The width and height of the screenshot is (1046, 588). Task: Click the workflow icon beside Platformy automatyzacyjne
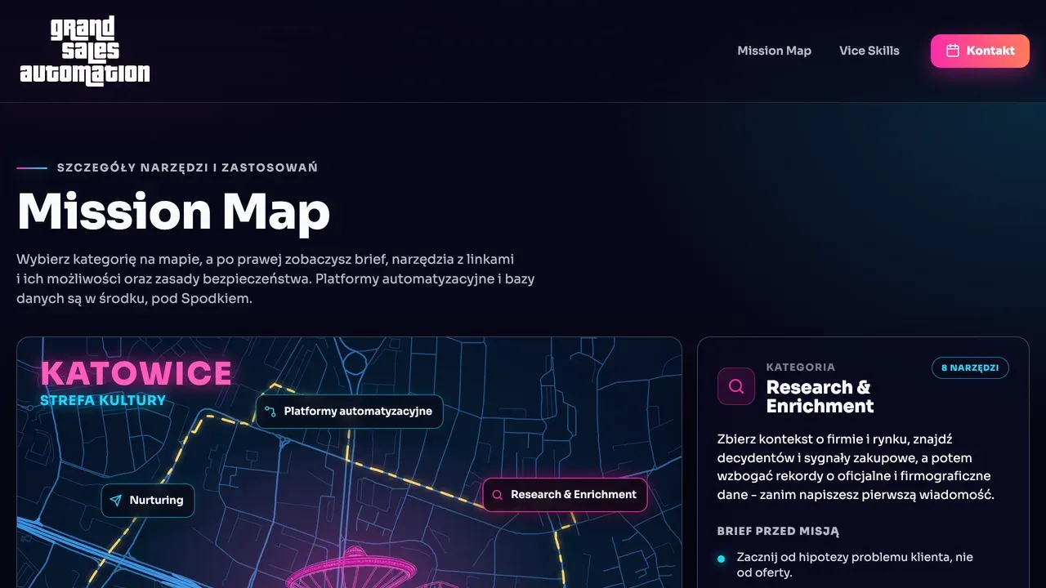[270, 412]
